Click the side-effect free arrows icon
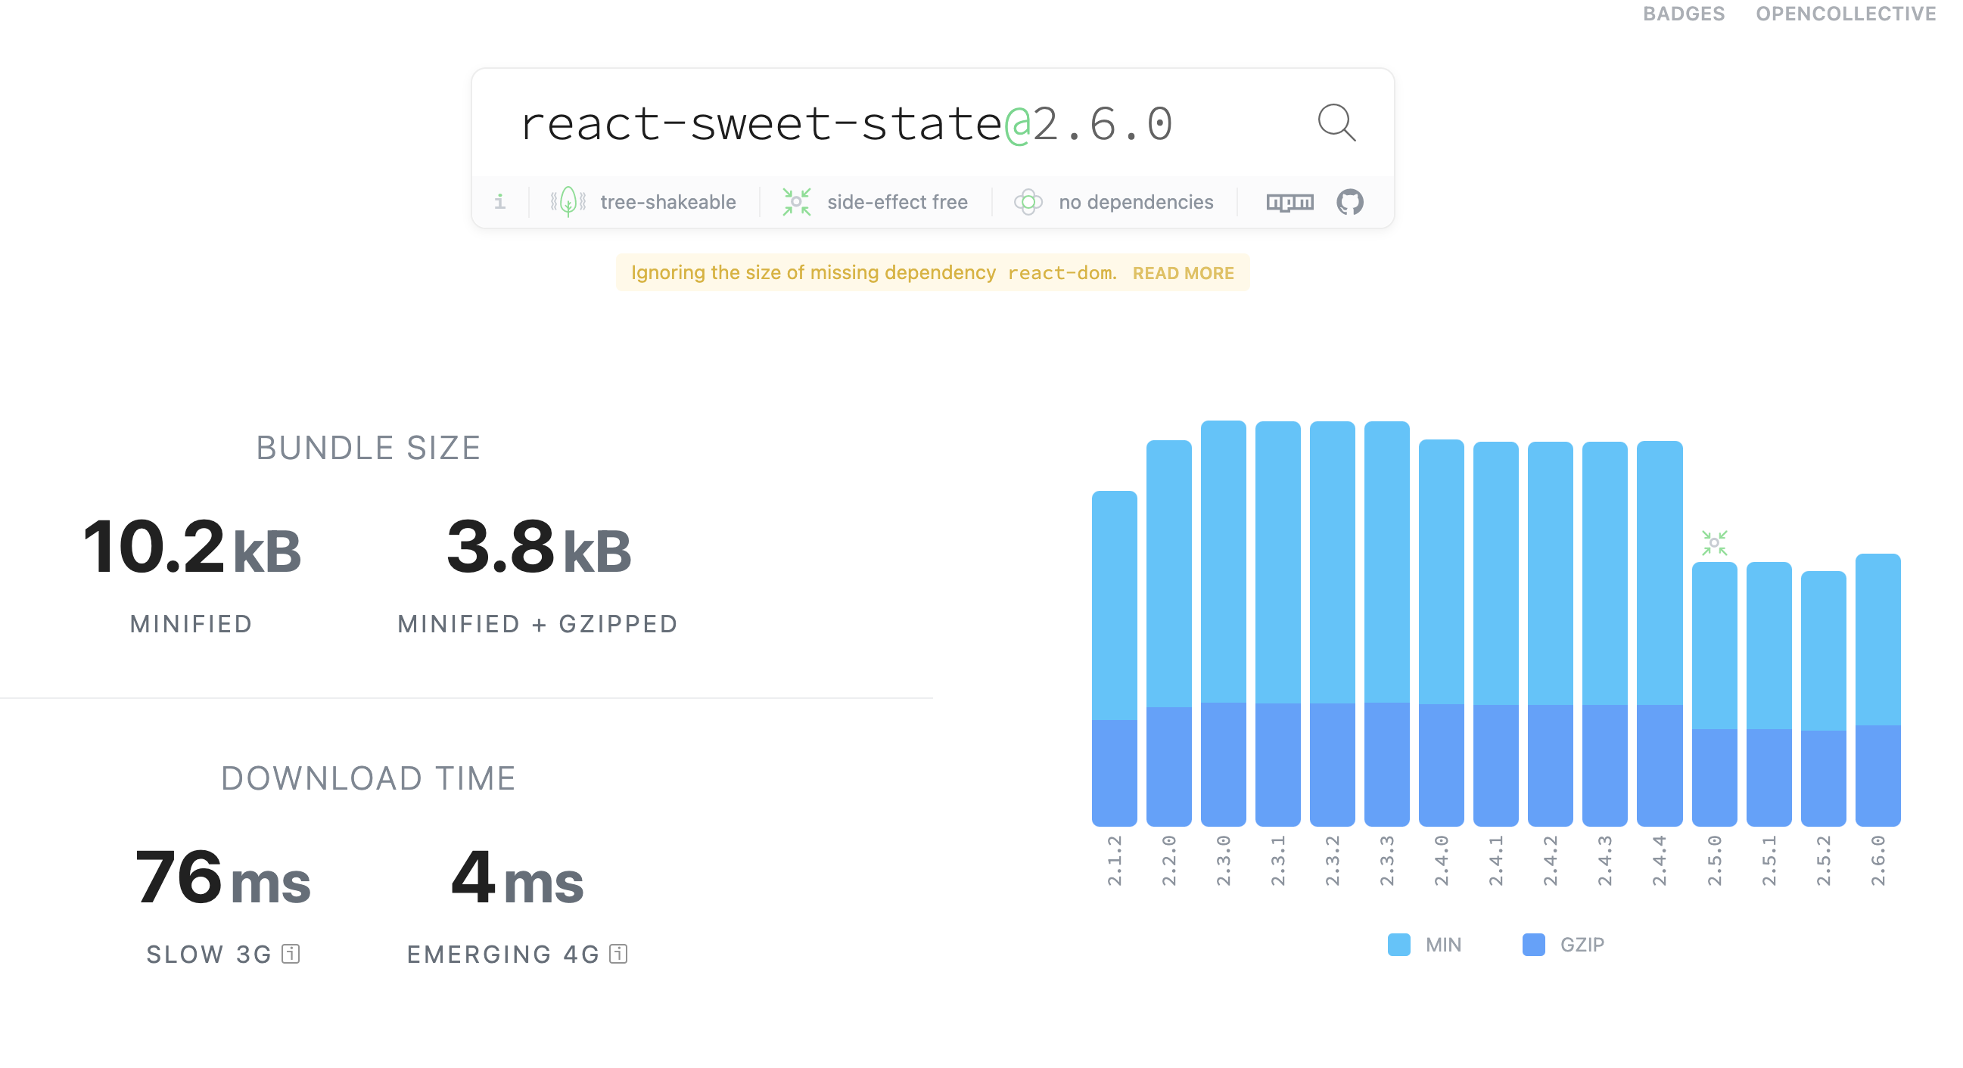This screenshot has width=1963, height=1068. click(796, 202)
